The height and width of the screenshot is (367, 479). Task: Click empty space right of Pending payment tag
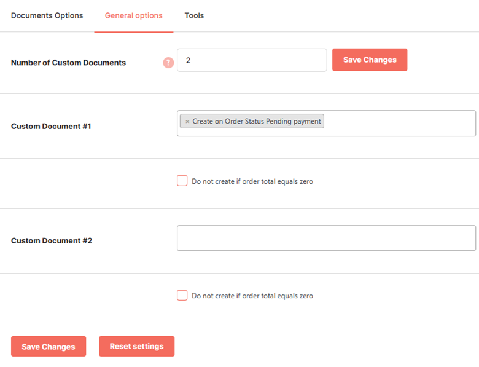coord(400,122)
